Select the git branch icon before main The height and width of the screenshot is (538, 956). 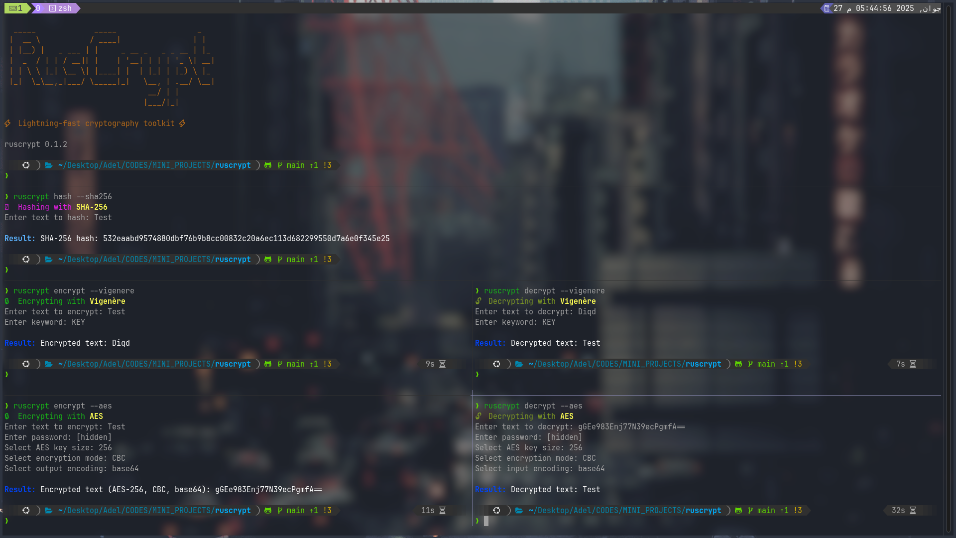279,165
